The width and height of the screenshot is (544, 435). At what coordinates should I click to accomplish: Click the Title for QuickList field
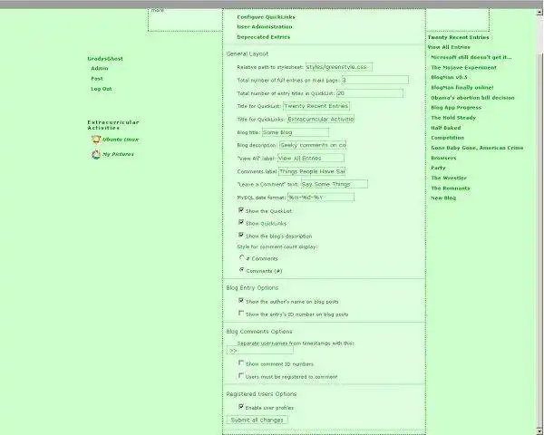click(316, 106)
